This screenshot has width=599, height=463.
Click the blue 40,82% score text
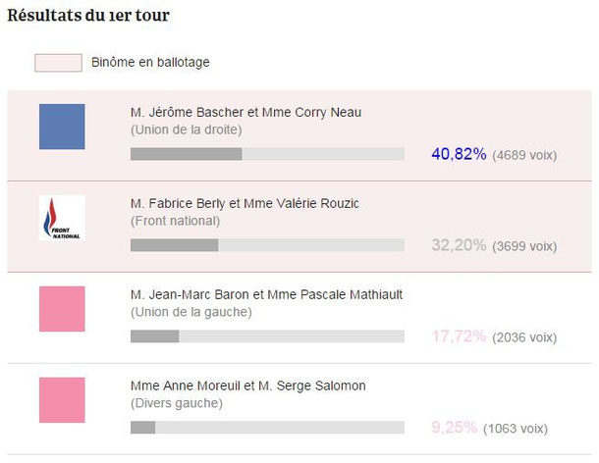[459, 154]
